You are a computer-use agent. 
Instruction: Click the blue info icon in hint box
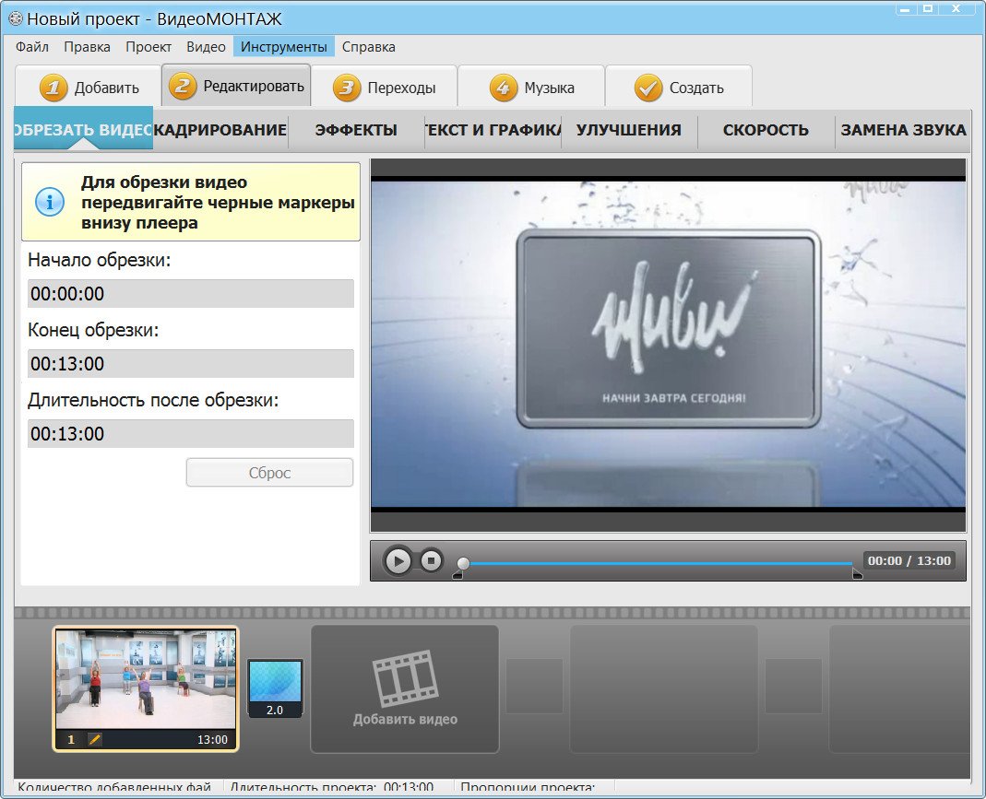click(49, 202)
